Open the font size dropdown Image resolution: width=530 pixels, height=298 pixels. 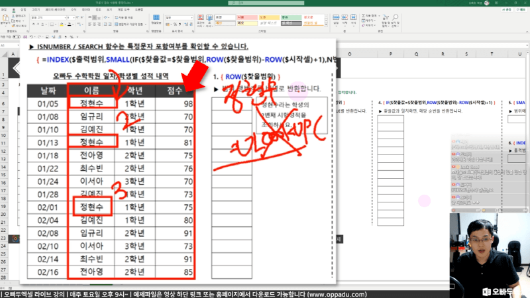(x=74, y=18)
